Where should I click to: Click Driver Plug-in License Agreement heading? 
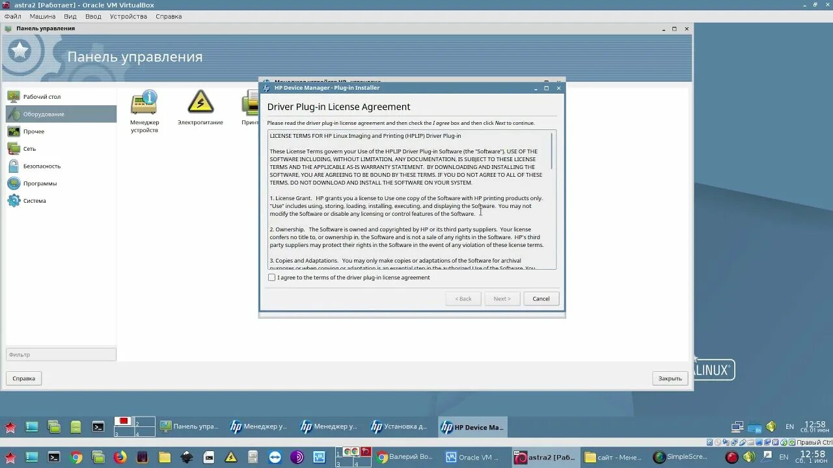coord(338,107)
